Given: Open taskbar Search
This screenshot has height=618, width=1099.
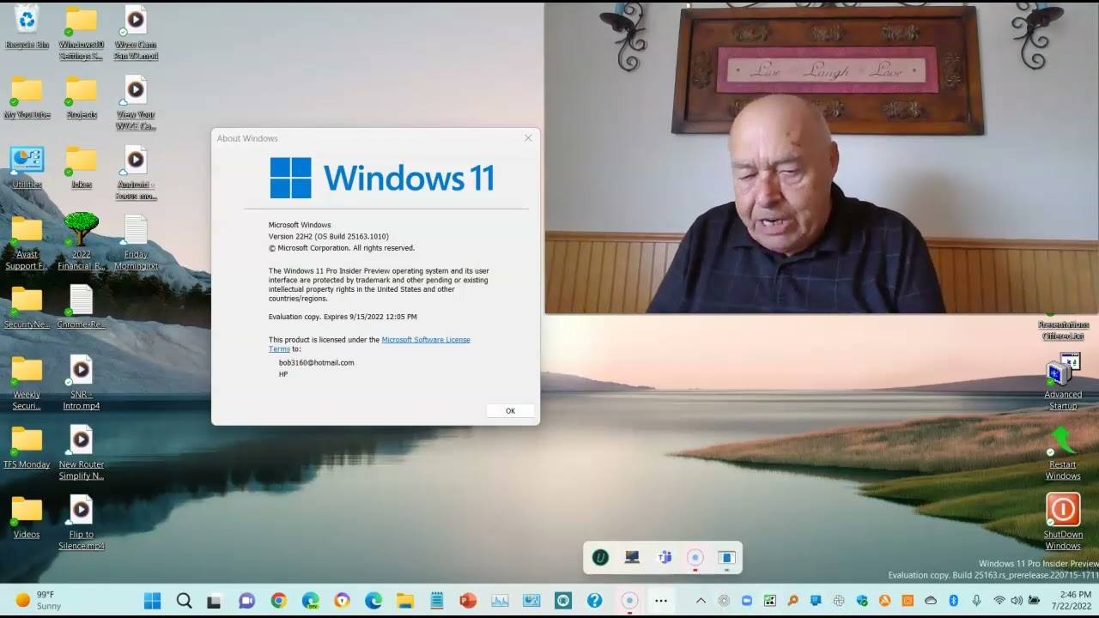Looking at the screenshot, I should 184,601.
